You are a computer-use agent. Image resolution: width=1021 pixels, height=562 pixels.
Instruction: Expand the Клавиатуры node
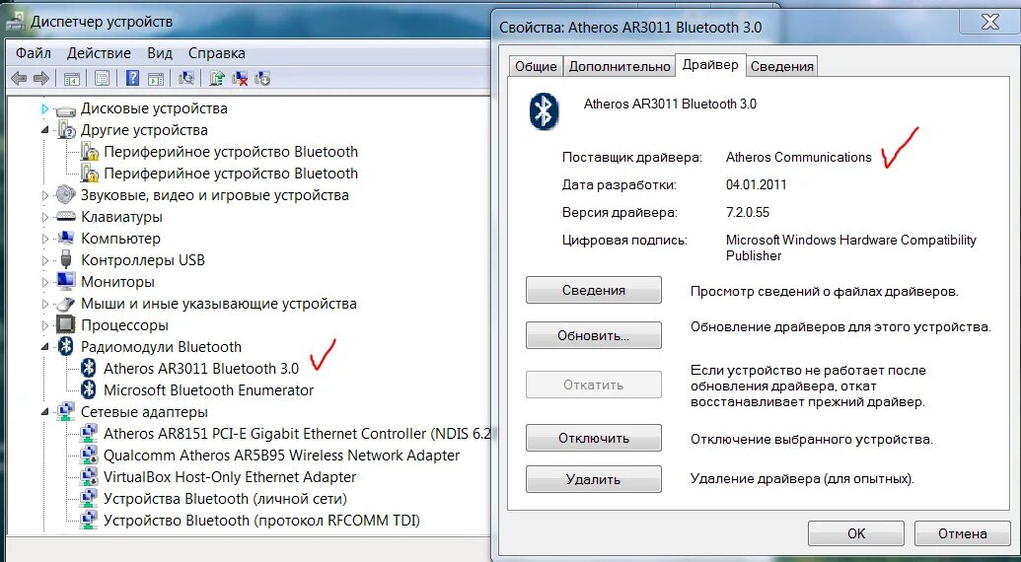[x=45, y=217]
